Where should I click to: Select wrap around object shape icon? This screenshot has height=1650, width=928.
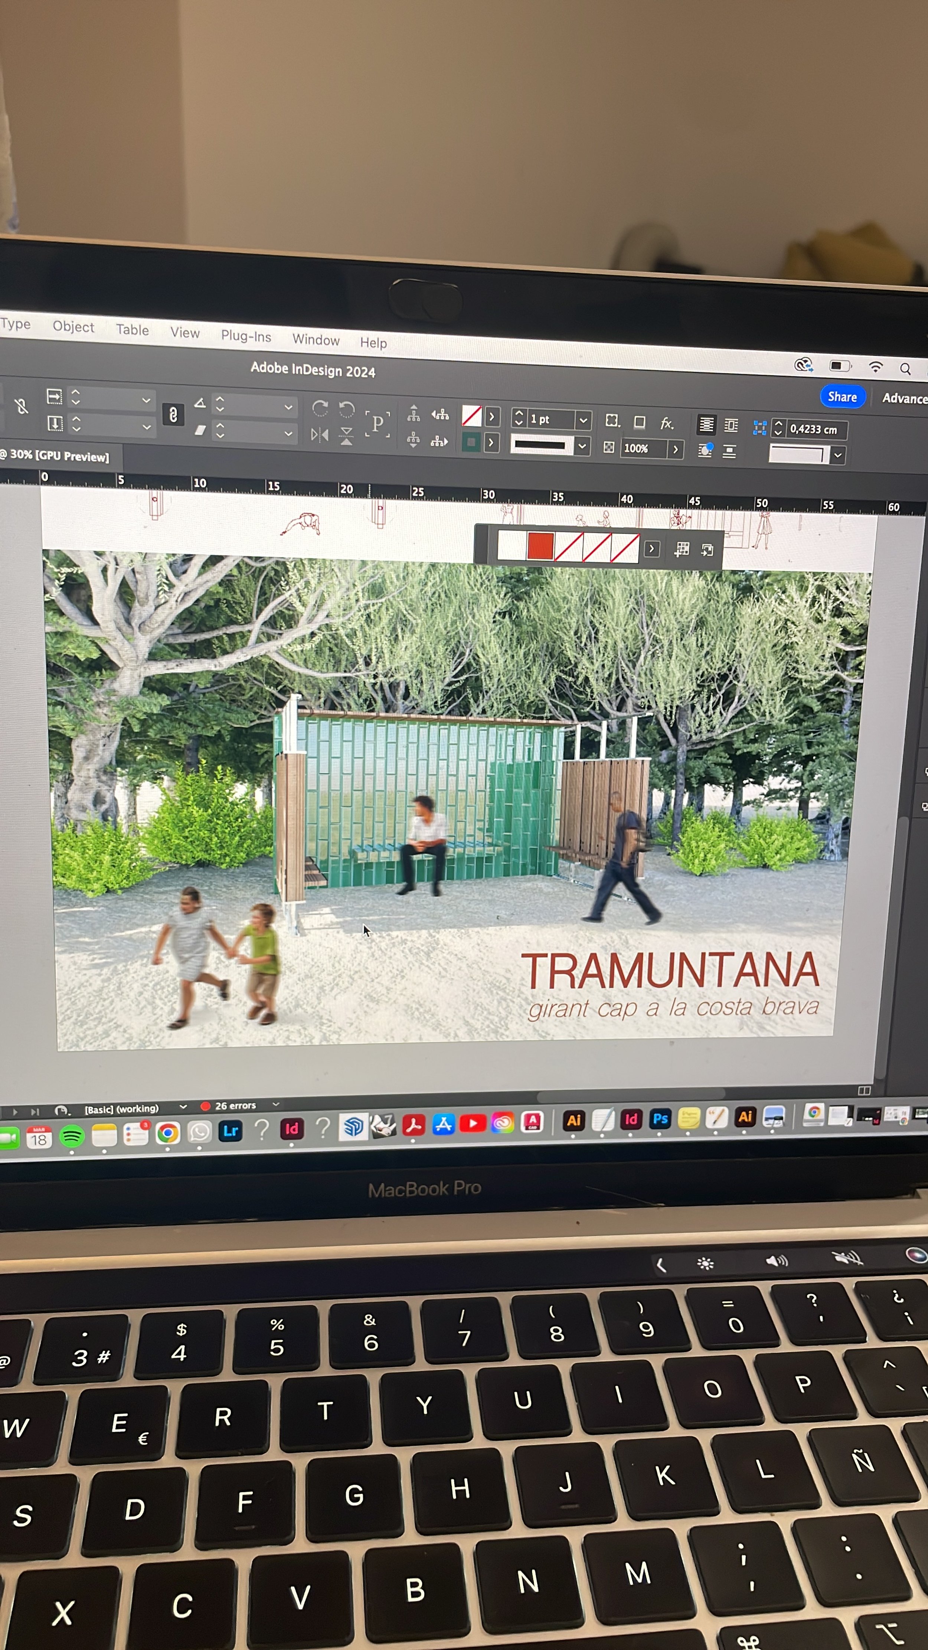click(705, 450)
